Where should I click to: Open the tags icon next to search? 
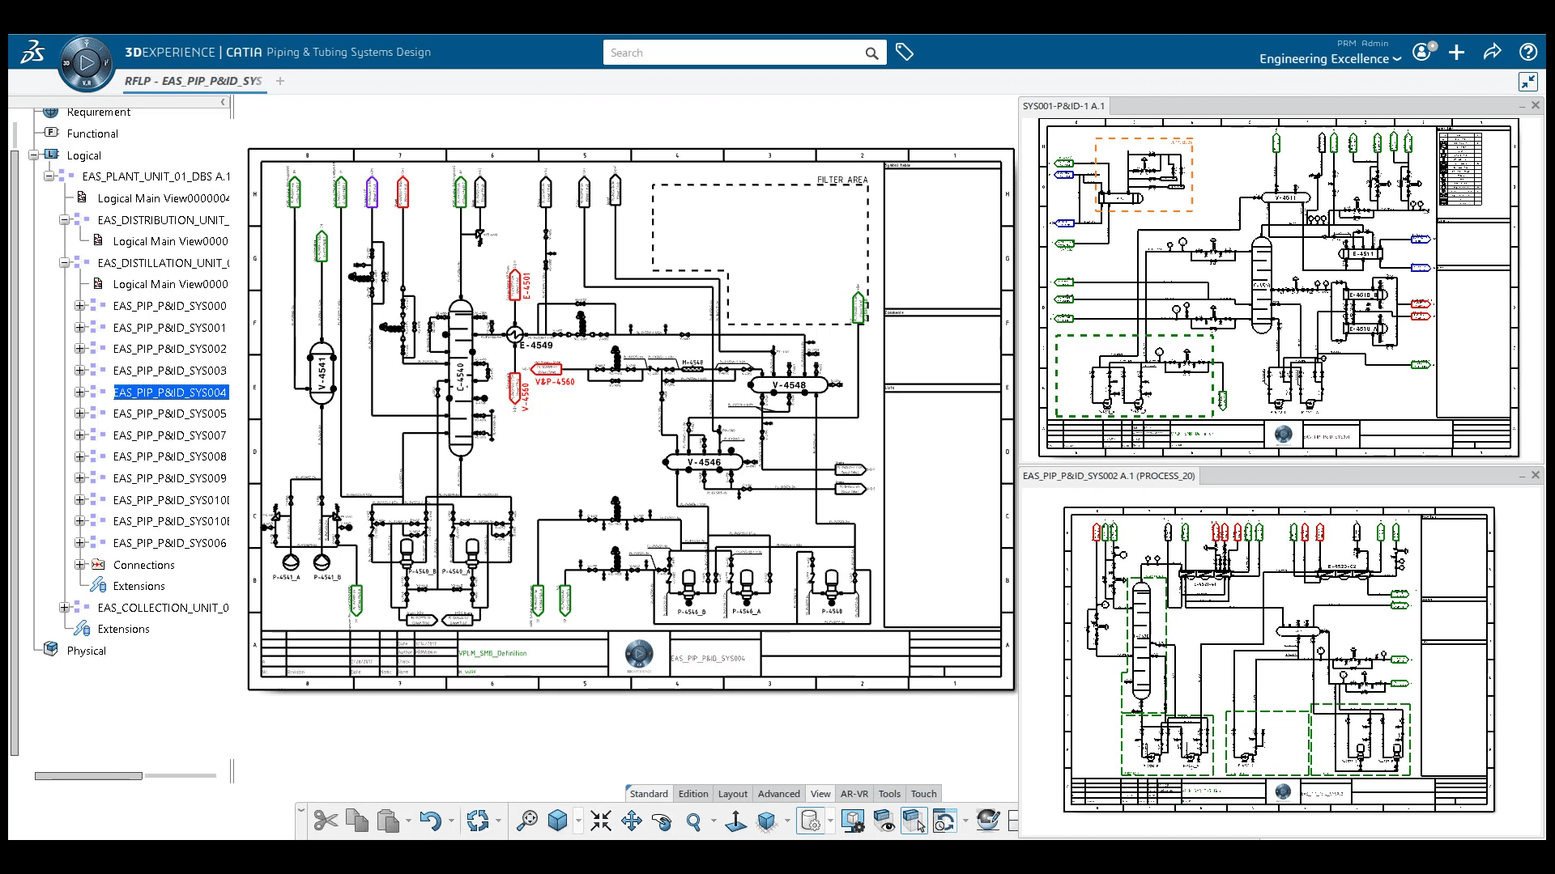[x=905, y=53]
